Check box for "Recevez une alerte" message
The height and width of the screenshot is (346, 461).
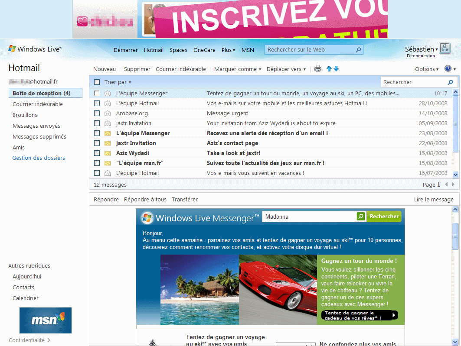[x=97, y=133]
